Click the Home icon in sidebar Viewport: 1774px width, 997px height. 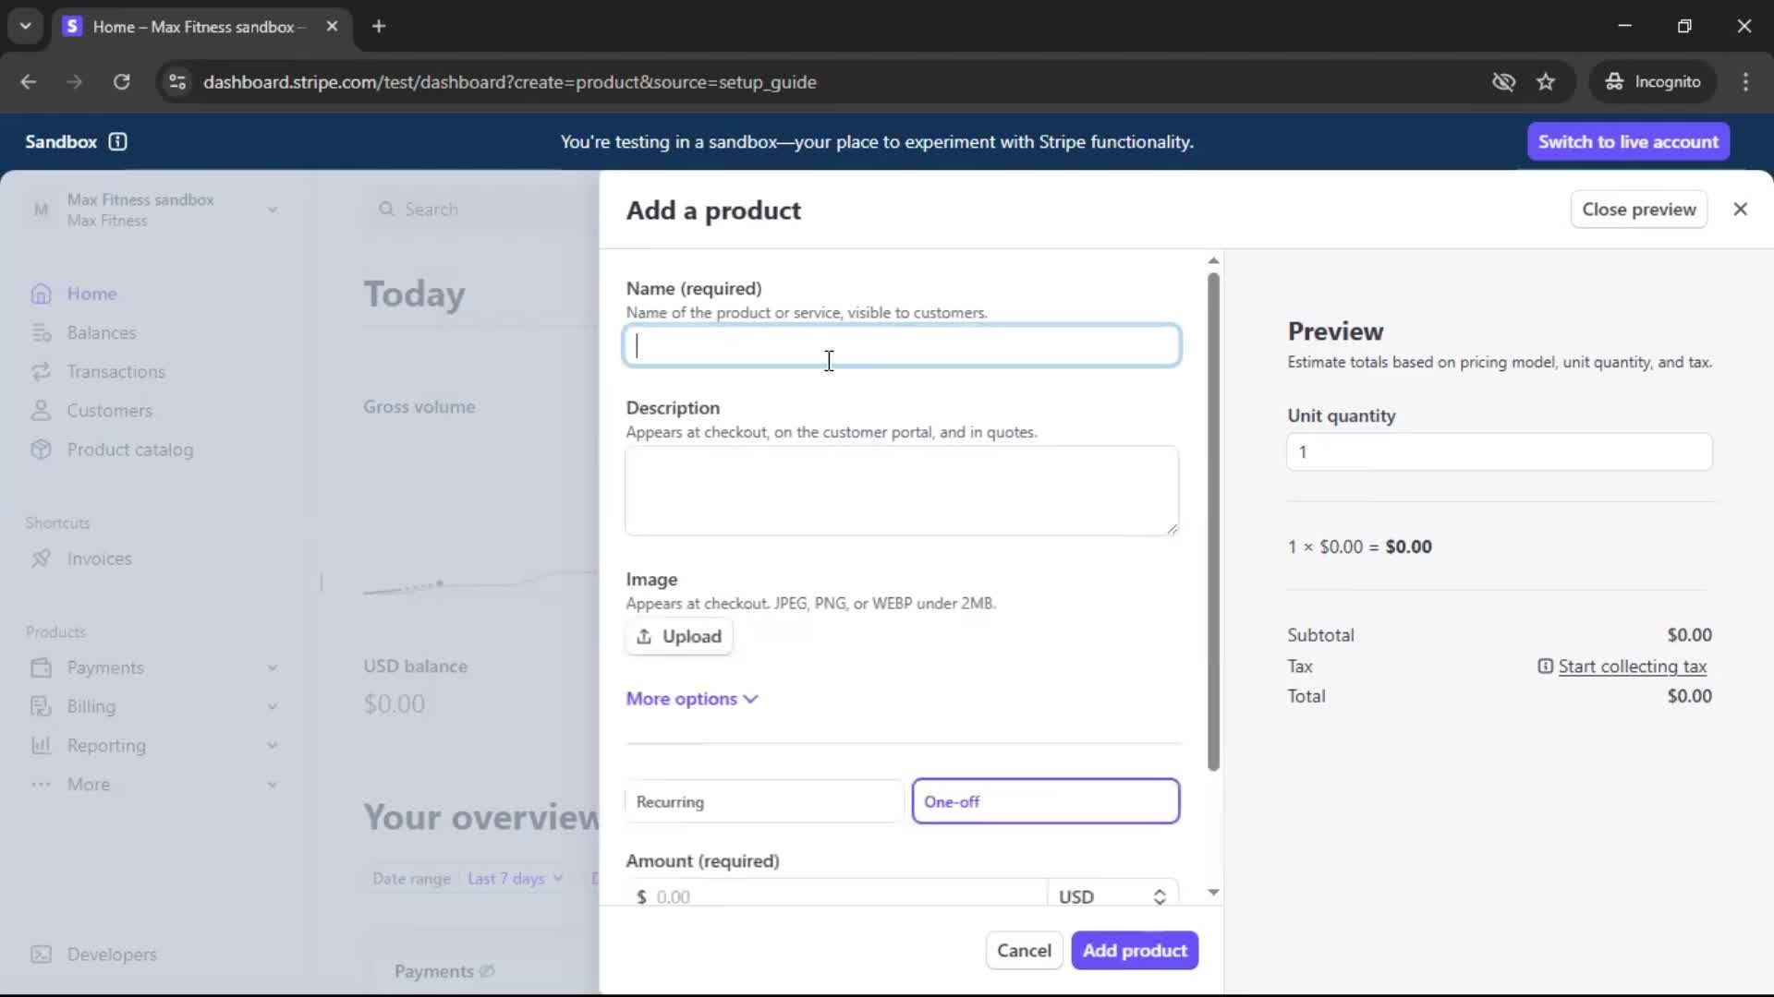(41, 294)
